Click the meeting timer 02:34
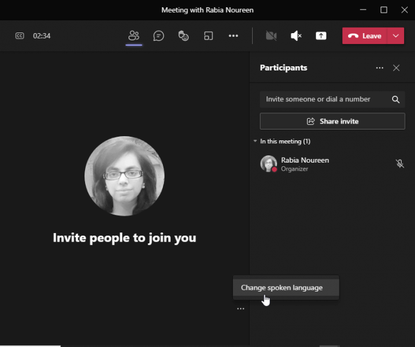The width and height of the screenshot is (415, 347). pyautogui.click(x=42, y=36)
